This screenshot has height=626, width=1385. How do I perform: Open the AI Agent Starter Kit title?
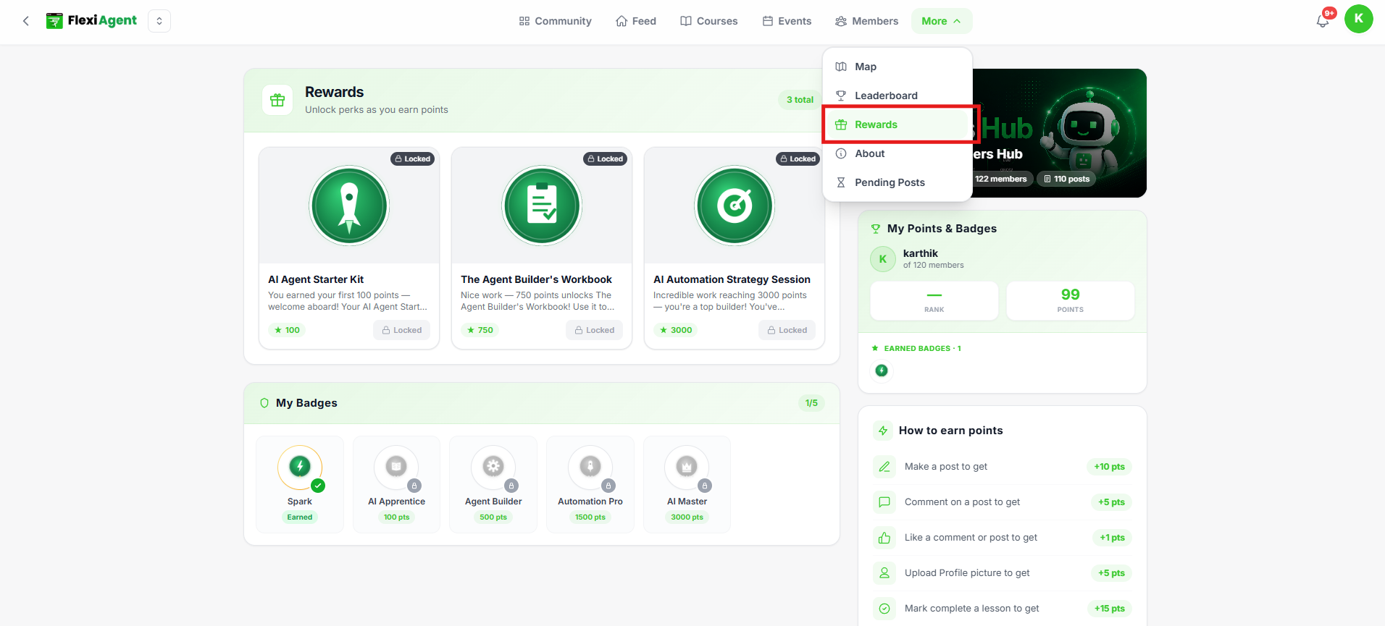[316, 279]
